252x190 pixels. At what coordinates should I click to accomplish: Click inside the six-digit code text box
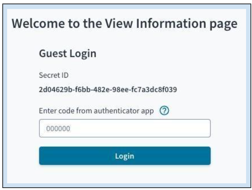click(x=124, y=129)
